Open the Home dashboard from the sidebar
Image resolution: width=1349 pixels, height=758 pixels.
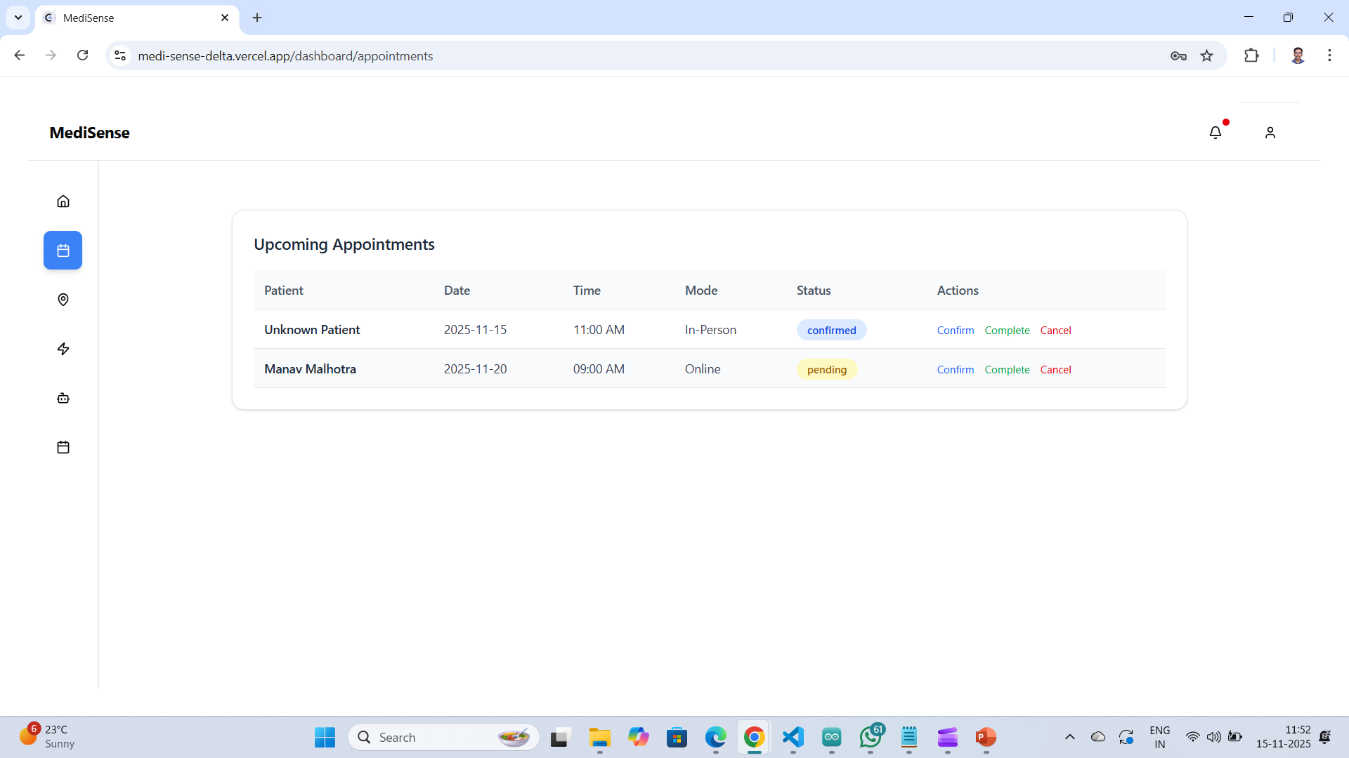(63, 201)
